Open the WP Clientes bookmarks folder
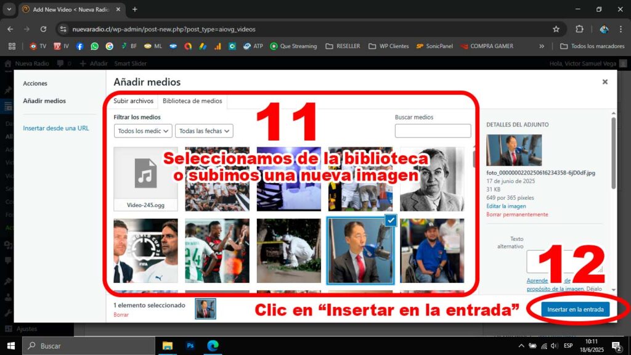The height and width of the screenshot is (355, 631). [388, 46]
